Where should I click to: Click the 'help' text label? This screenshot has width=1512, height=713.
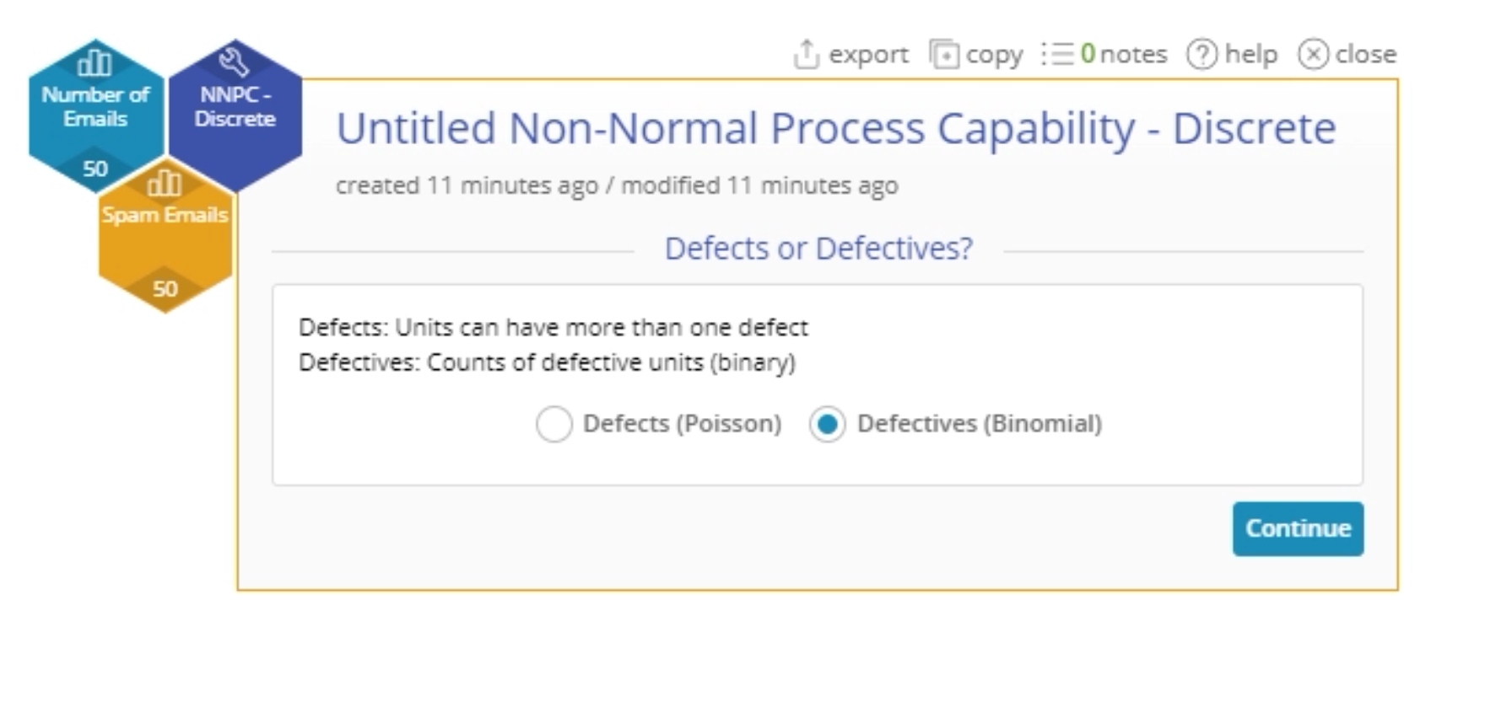pyautogui.click(x=1250, y=54)
